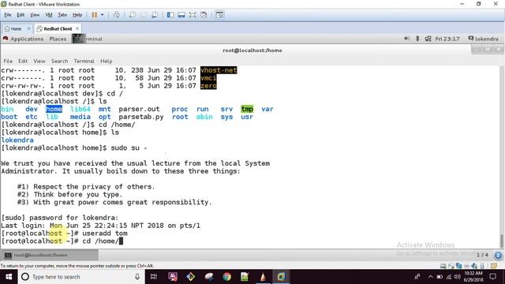505x284 pixels.
Task: Open the terminal Edit menu
Action: pyautogui.click(x=23, y=61)
